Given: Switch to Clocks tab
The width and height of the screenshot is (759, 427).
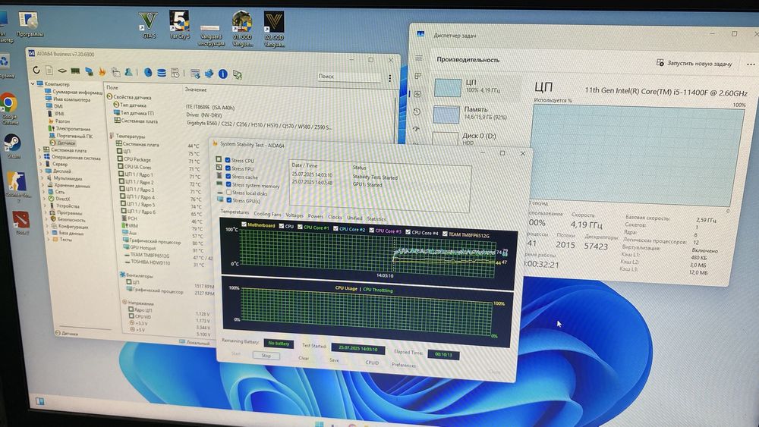Looking at the screenshot, I should click(335, 217).
